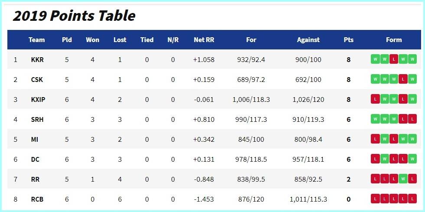The width and height of the screenshot is (425, 212).
Task: Click RR's green W form badge
Action: (x=403, y=179)
